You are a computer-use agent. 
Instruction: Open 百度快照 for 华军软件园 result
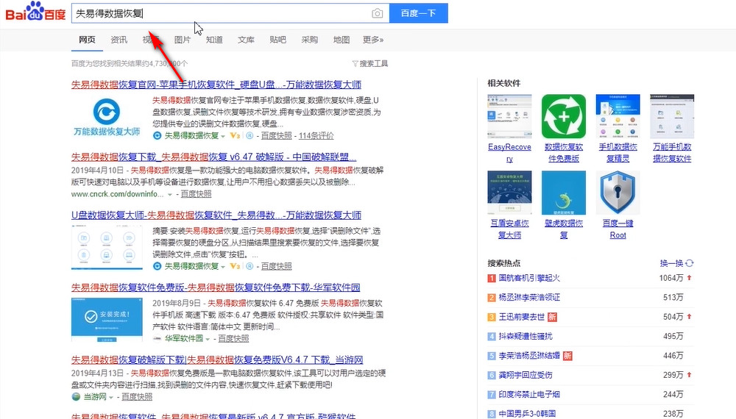coord(233,338)
